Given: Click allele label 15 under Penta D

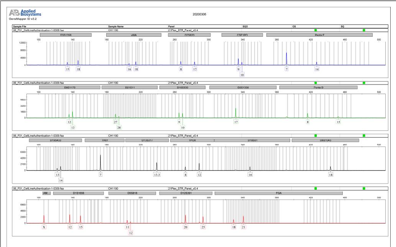Looking at the screenshot, I should [338, 122].
